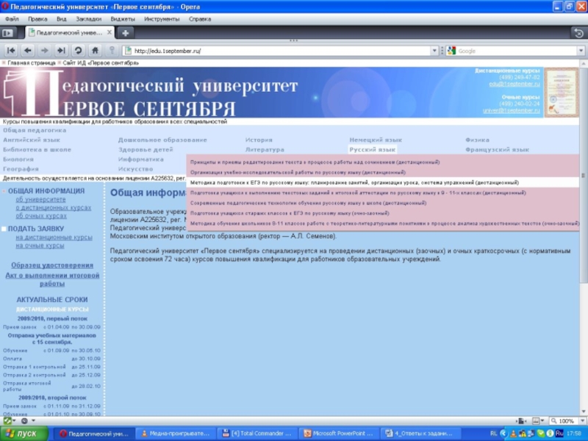Click the Fast Forward navigation button
This screenshot has width=588, height=441.
[61, 50]
